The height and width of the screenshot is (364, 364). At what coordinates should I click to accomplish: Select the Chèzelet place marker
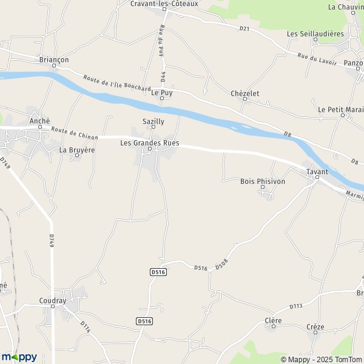(x=245, y=99)
